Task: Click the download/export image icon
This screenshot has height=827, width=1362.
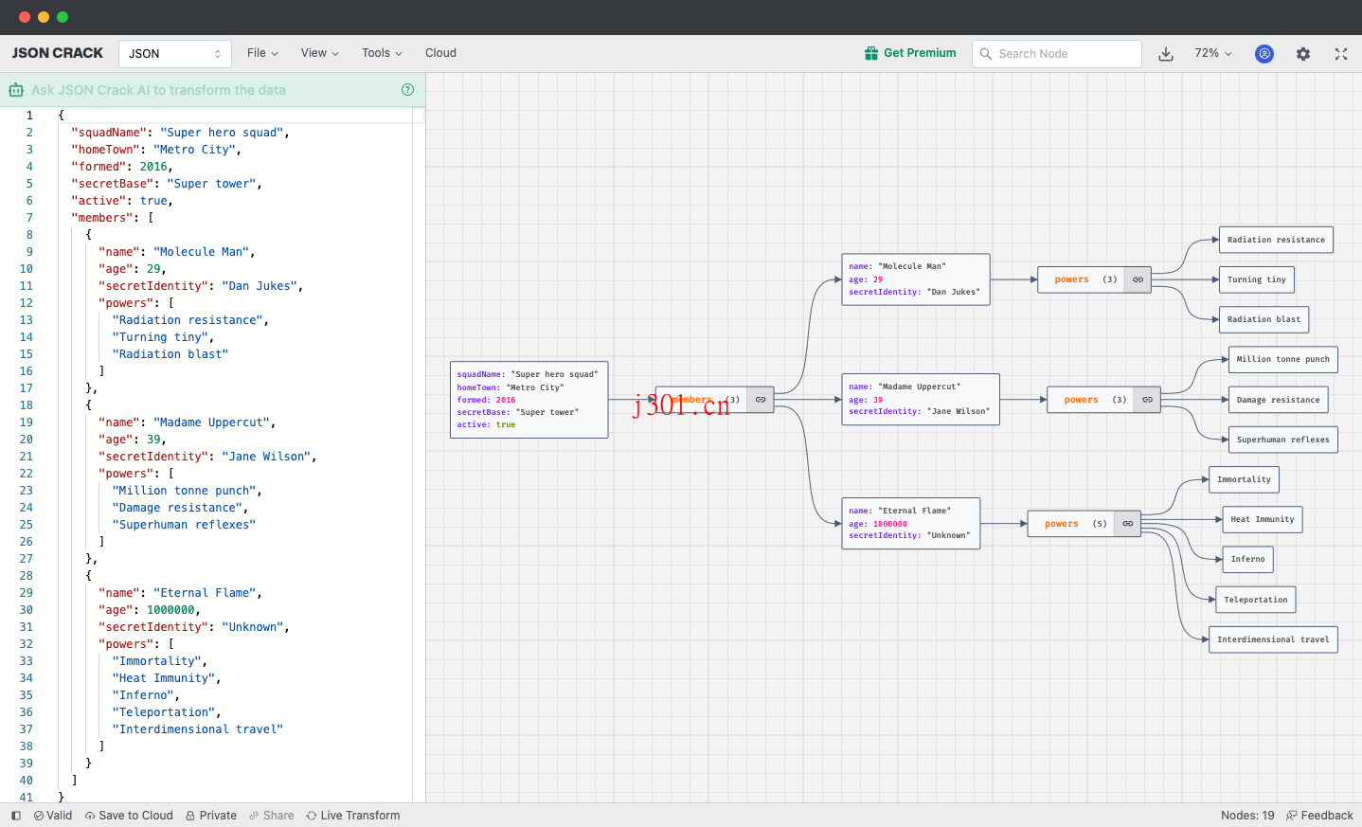Action: tap(1166, 54)
